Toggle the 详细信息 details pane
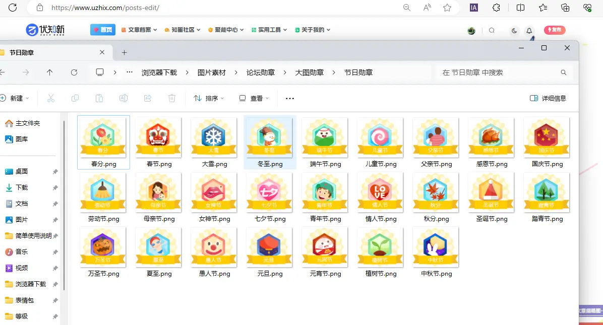Viewport: 603px width, 325px height. point(547,98)
